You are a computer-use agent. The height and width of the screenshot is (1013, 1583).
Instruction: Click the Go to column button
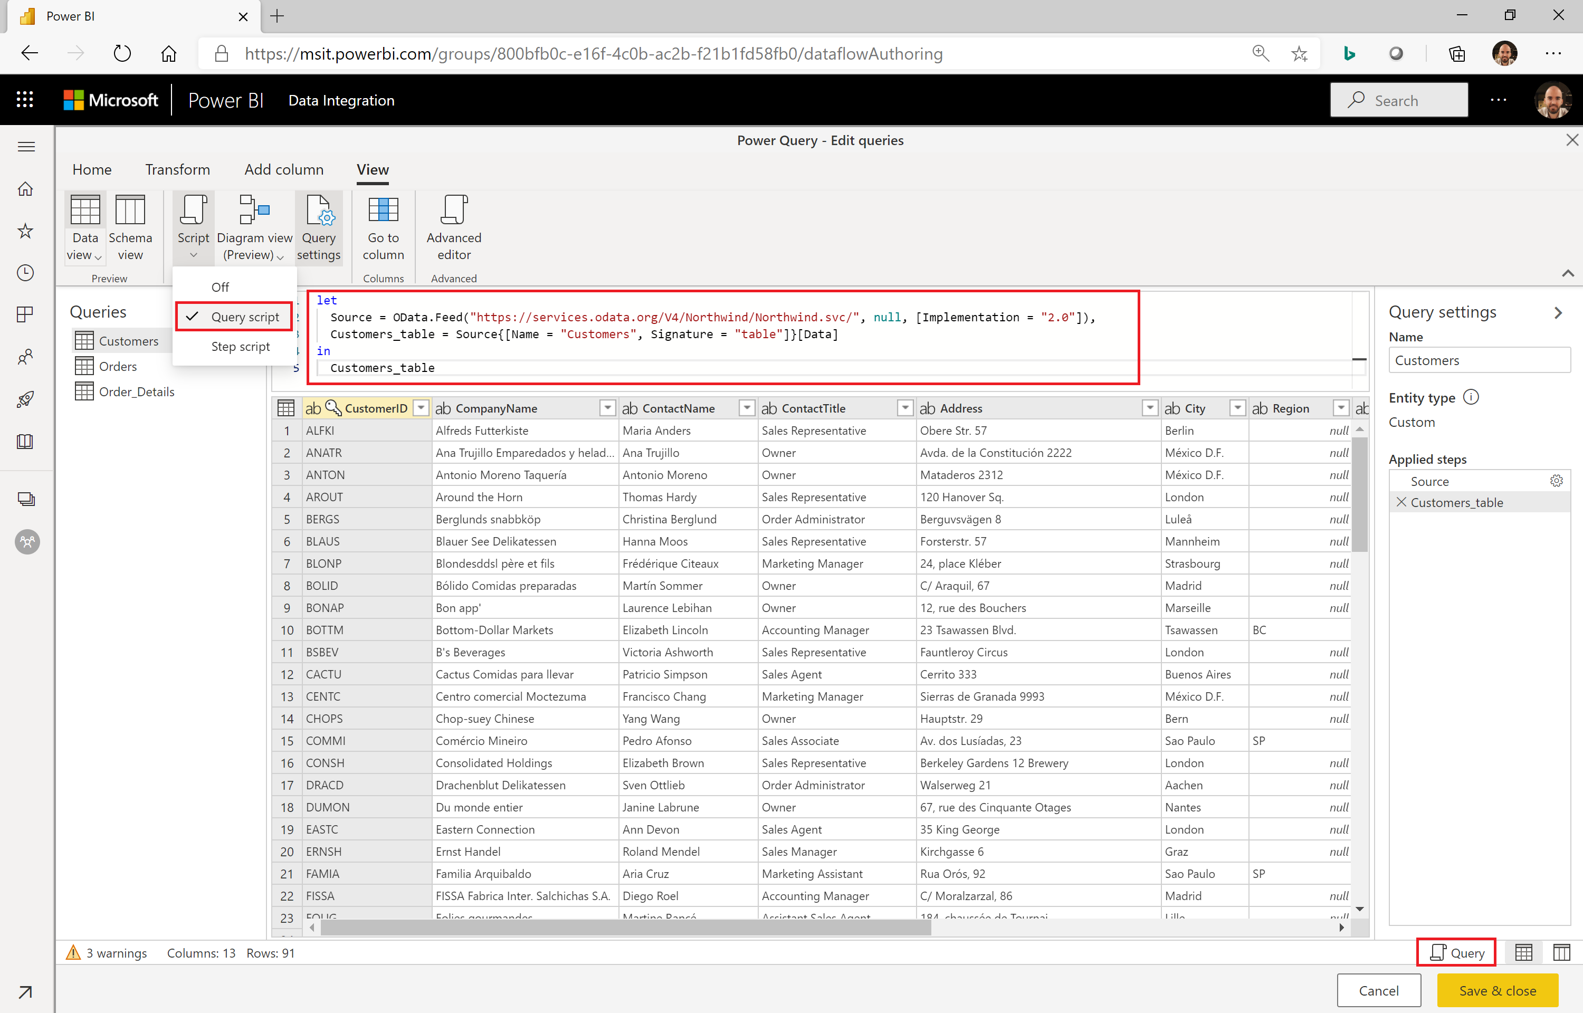click(384, 227)
